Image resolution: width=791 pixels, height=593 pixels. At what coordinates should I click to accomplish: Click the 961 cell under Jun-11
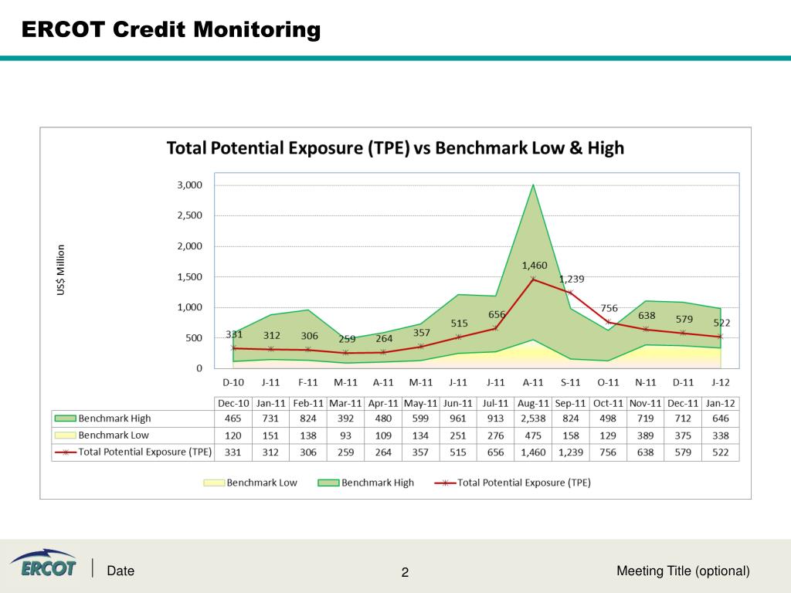point(458,418)
